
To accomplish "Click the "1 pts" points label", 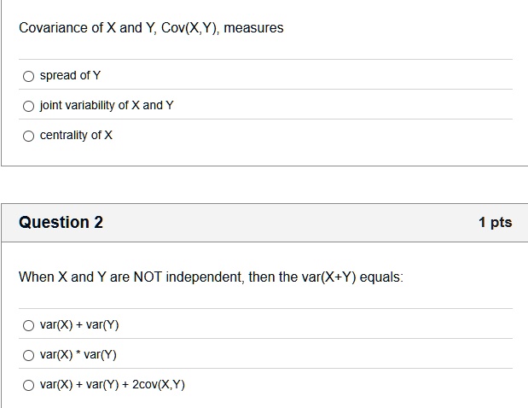I will click(x=496, y=223).
